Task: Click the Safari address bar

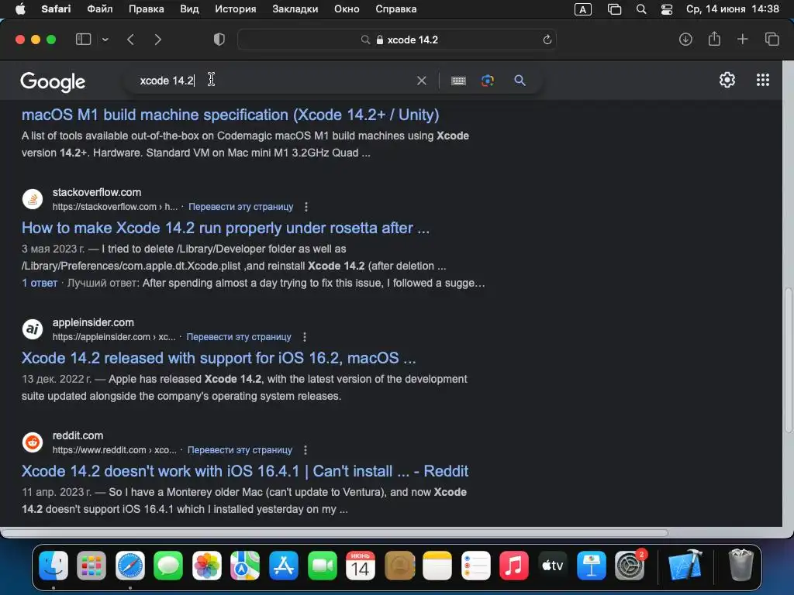Action: pos(396,40)
